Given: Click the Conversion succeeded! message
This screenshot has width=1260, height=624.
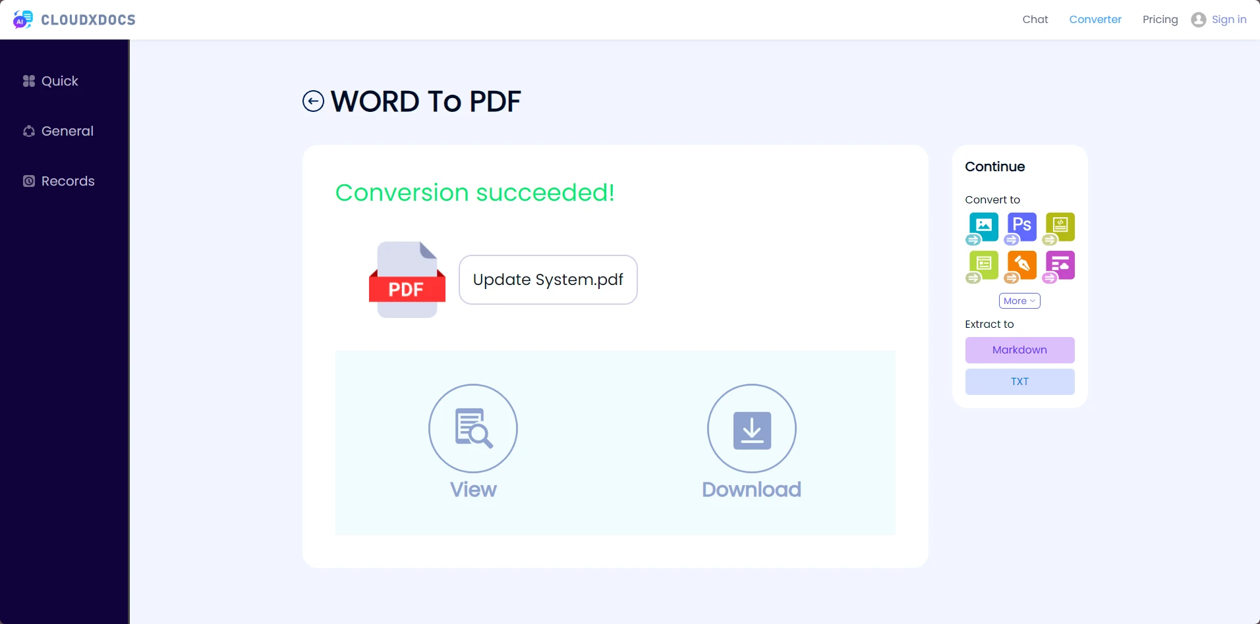Looking at the screenshot, I should point(474,192).
